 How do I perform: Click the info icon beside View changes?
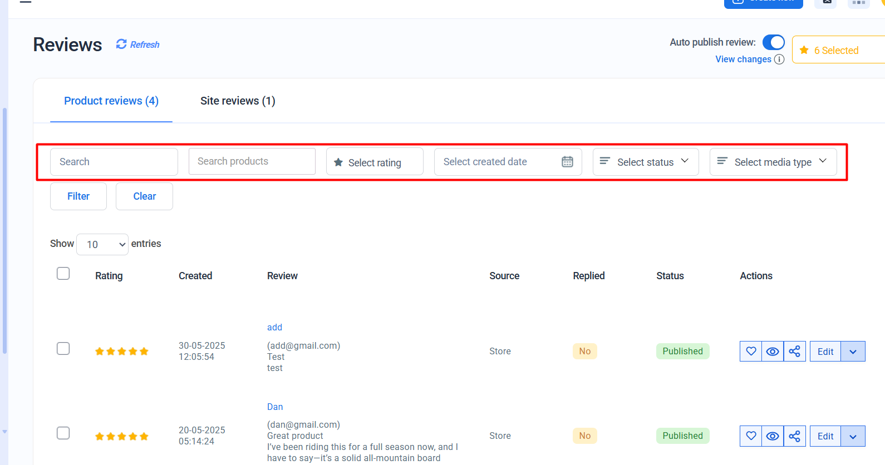779,60
